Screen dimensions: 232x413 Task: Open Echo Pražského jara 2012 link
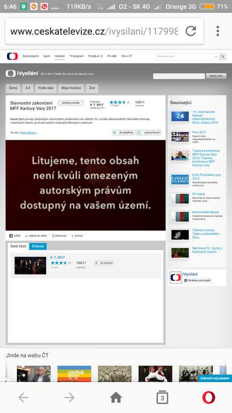tap(206, 177)
